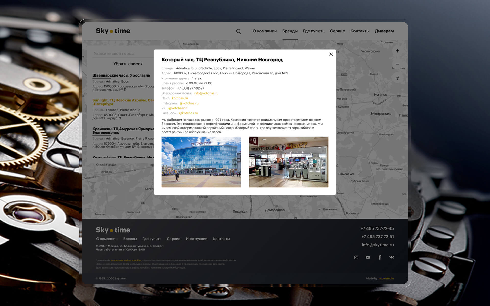The height and width of the screenshot is (306, 490).
Task: Focus the Укажите свой город input field
Action: coord(123,54)
